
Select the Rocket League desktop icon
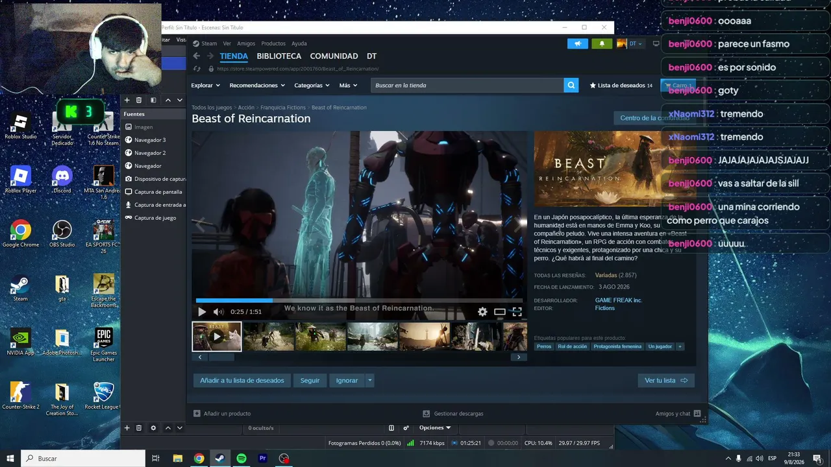104,396
